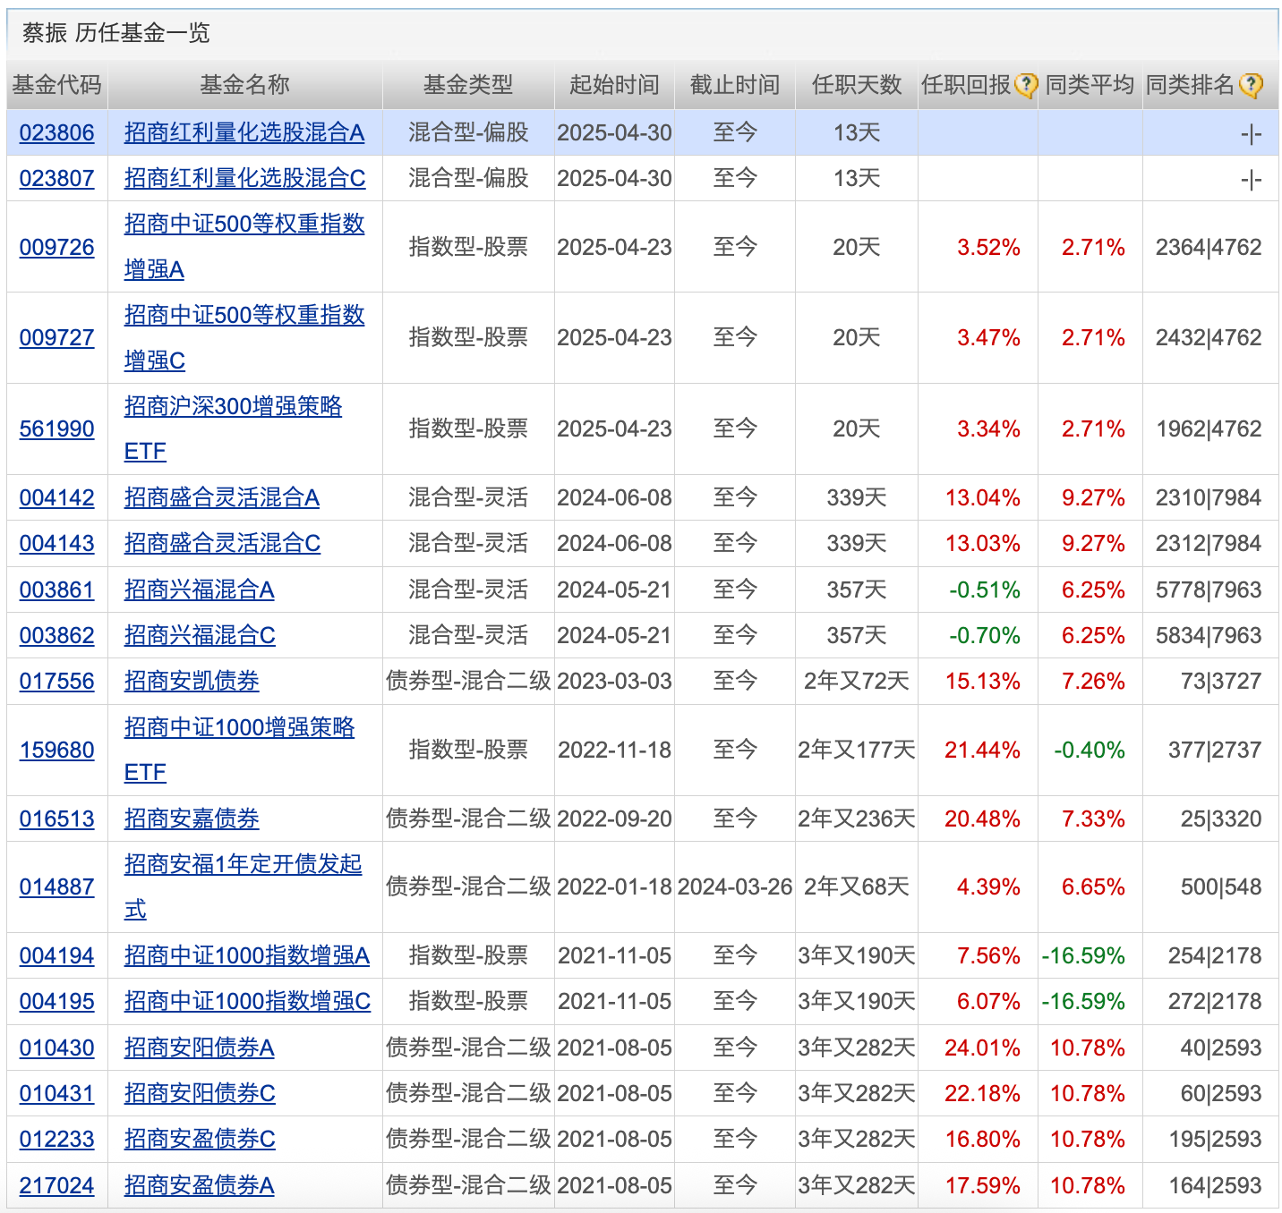
Task: Click help icon beside 任职回报 header
Action: click(x=1026, y=86)
